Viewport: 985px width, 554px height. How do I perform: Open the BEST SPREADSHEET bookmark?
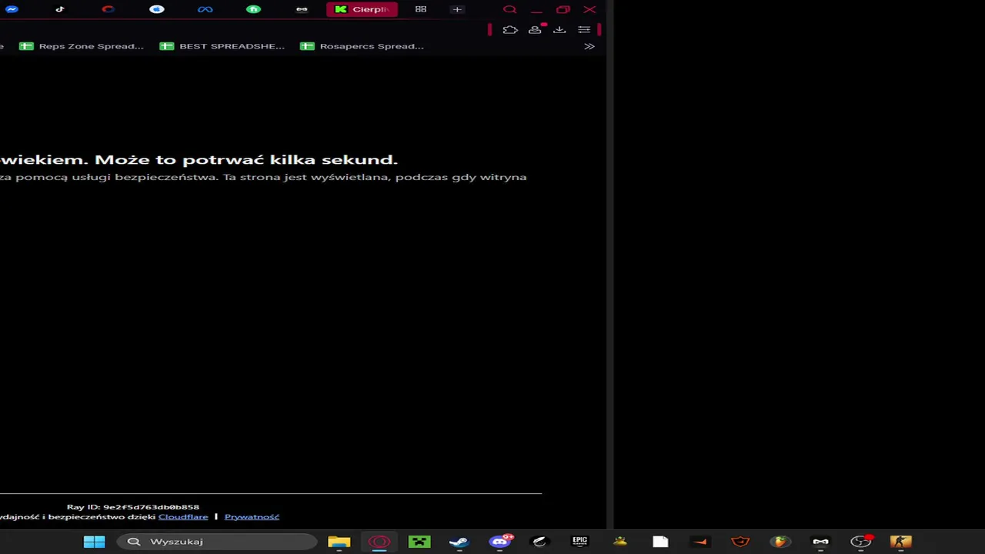[x=222, y=46]
